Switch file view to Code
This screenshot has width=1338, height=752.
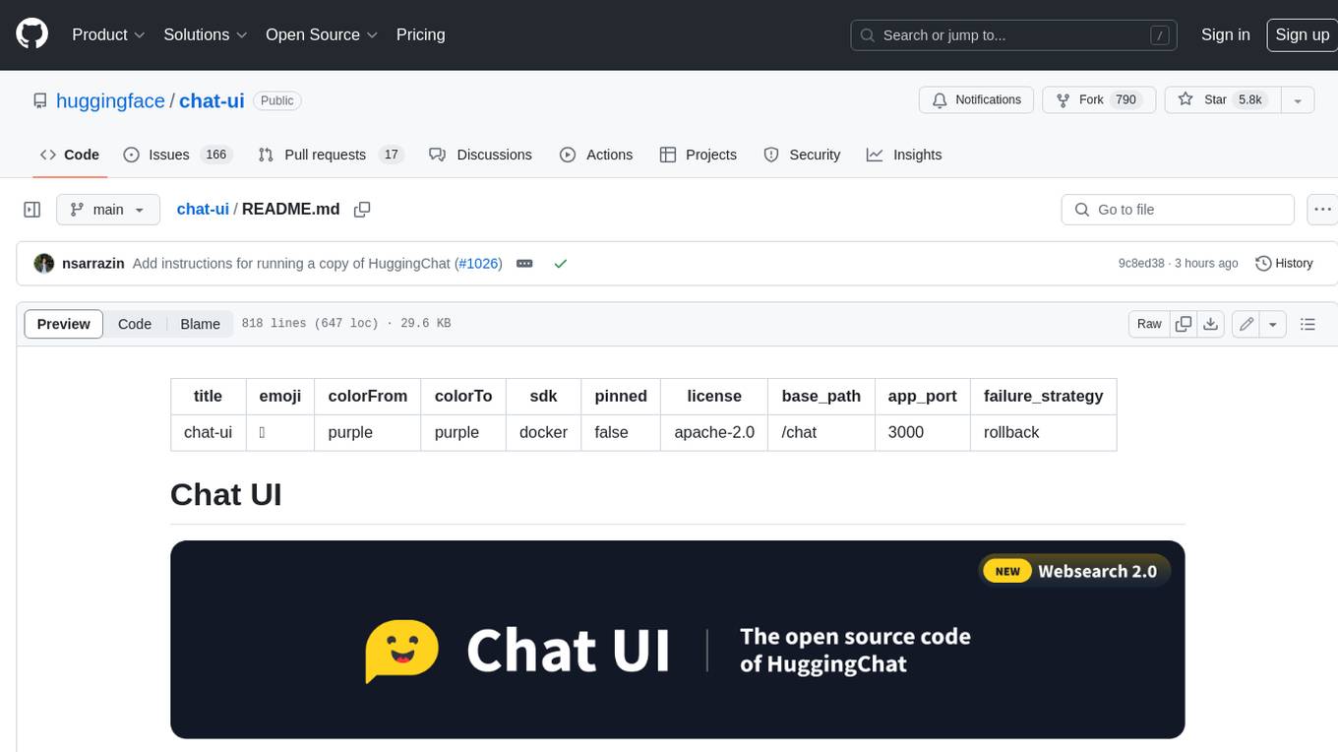point(135,324)
